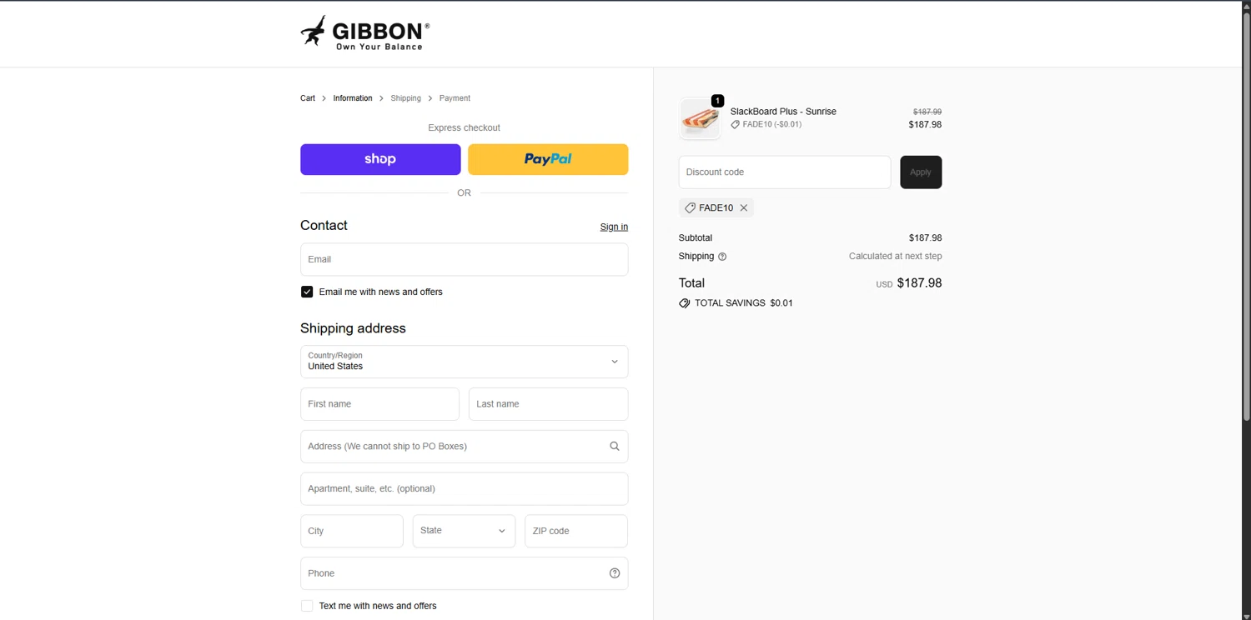
Task: Focus the Apartment, suite field
Action: [464, 489]
